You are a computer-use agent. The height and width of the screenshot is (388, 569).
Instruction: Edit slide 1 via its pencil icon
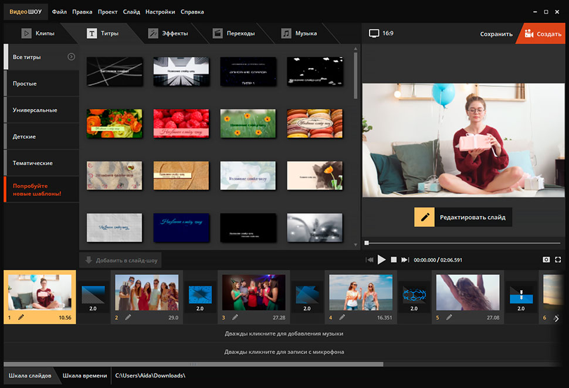tap(21, 317)
